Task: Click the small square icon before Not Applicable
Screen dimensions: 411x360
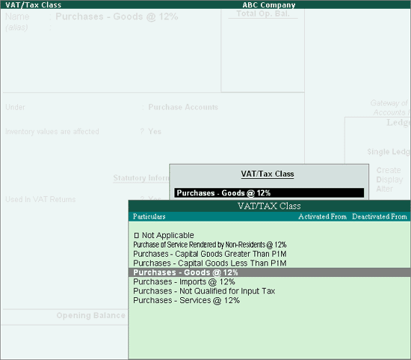Action: coord(136,235)
